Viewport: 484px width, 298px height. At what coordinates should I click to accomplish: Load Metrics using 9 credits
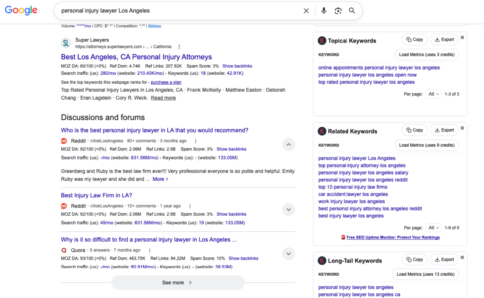point(427,145)
